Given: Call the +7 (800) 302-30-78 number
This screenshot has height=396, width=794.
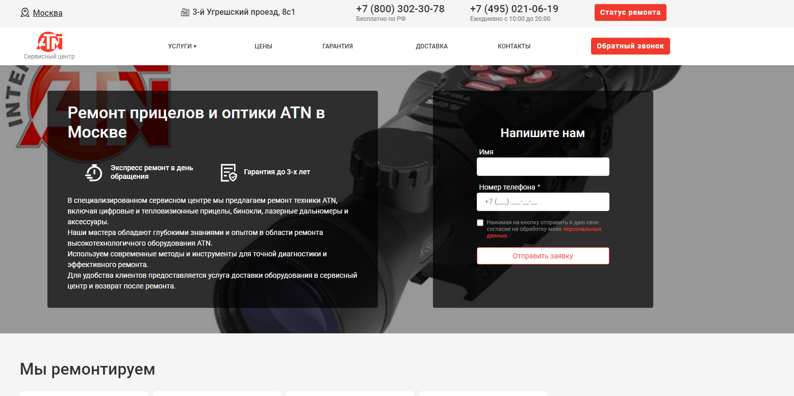Looking at the screenshot, I should [x=400, y=9].
